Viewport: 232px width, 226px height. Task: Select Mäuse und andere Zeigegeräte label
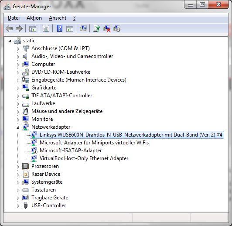(67, 111)
